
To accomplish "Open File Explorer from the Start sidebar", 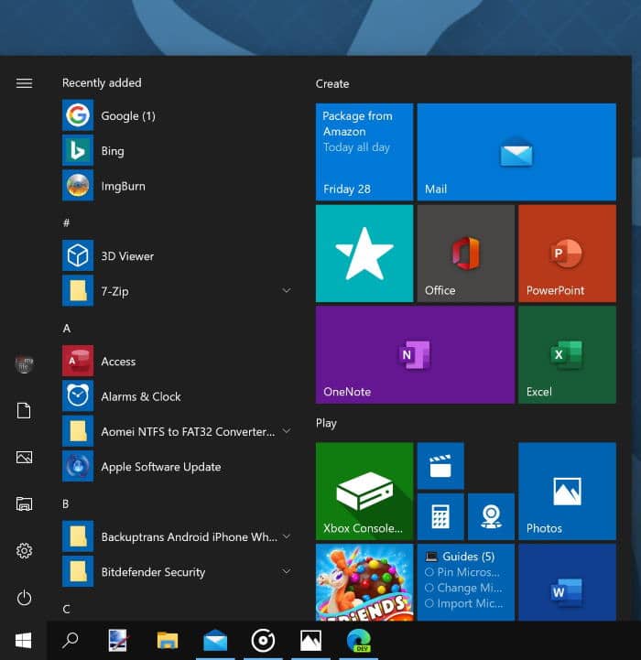I will 24,503.
